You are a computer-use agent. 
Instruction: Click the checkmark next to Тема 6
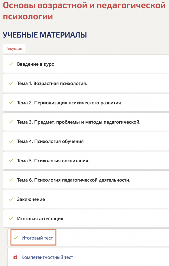[x=11, y=180]
